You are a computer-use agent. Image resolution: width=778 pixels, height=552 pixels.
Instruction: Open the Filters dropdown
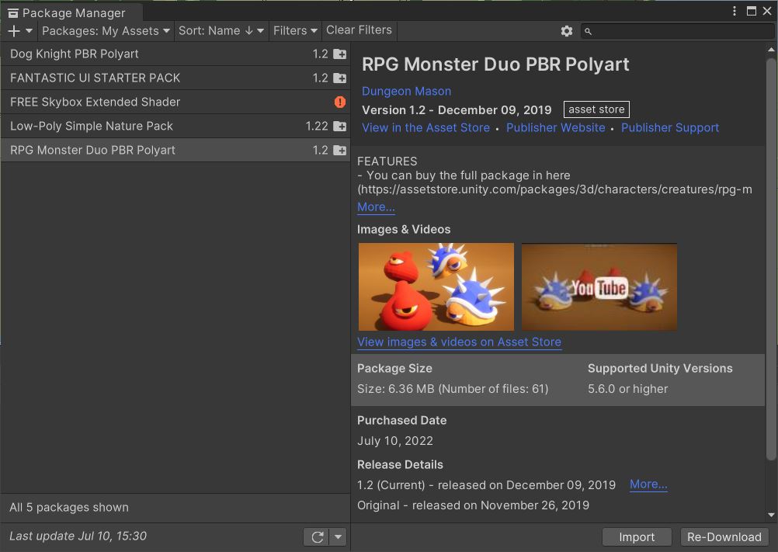point(295,31)
